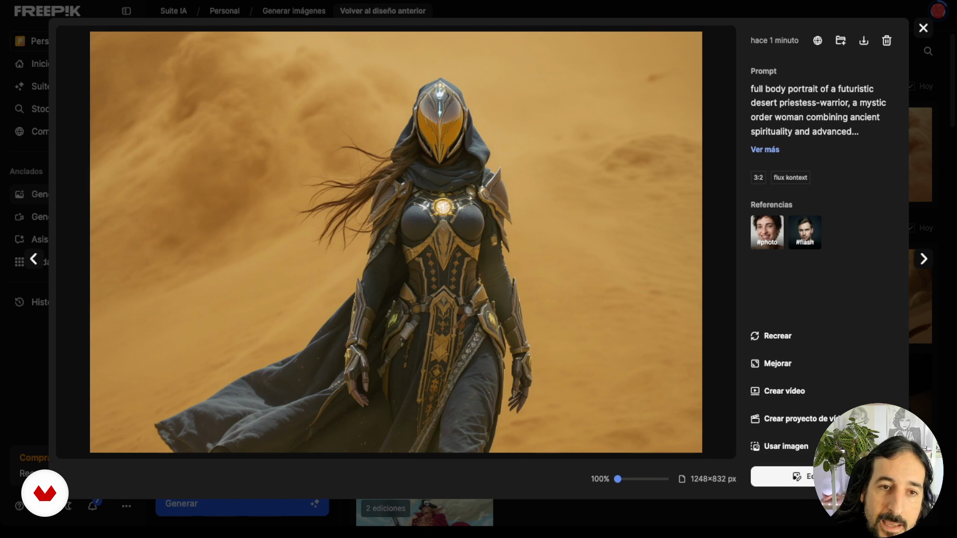
Task: Click the help question mark icon
Action: click(19, 506)
